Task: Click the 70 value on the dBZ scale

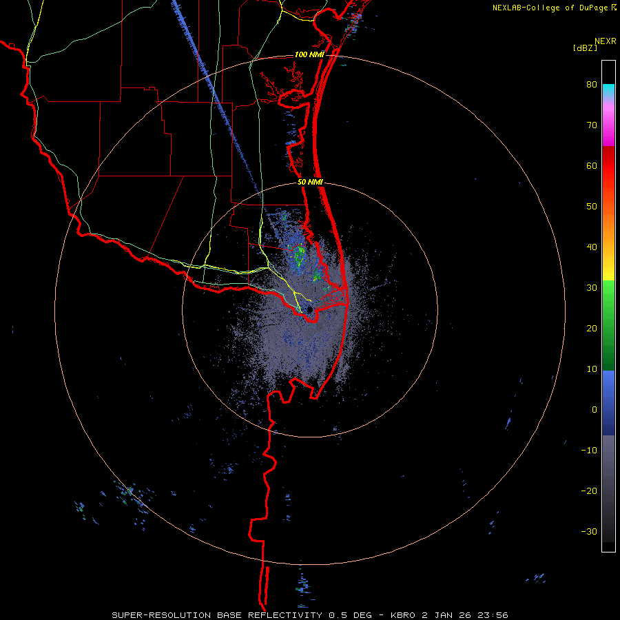Action: click(x=592, y=125)
